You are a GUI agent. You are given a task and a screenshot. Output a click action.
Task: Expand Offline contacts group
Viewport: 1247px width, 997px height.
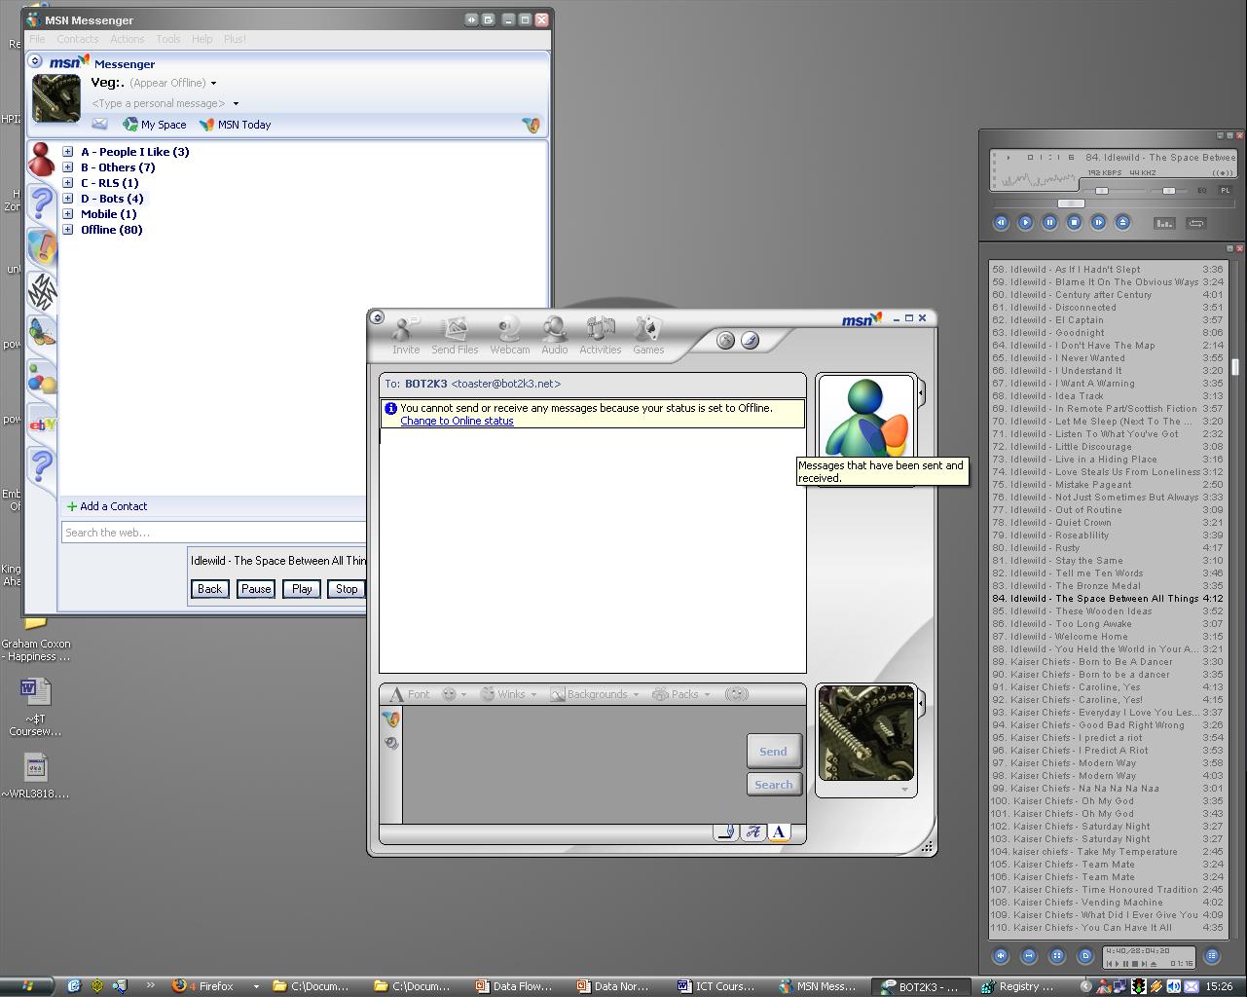(68, 230)
